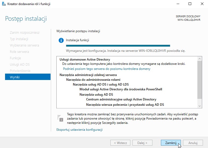Screen dimensions: 208x148
Task: Select Centrum administracyjne usługi Active Directory item
Action: pos(121,99)
